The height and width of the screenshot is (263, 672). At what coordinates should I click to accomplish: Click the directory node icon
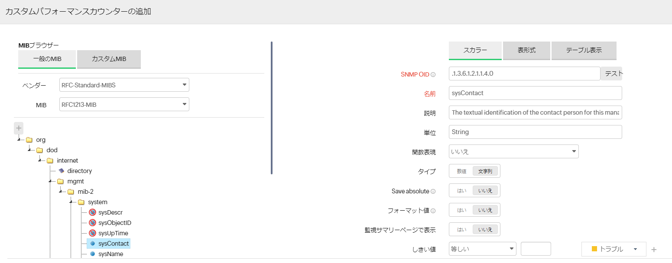pos(61,171)
